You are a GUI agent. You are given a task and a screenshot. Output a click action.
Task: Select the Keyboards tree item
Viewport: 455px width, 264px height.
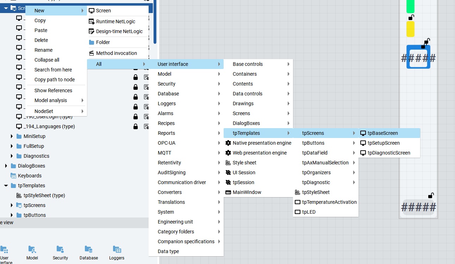[x=30, y=176]
